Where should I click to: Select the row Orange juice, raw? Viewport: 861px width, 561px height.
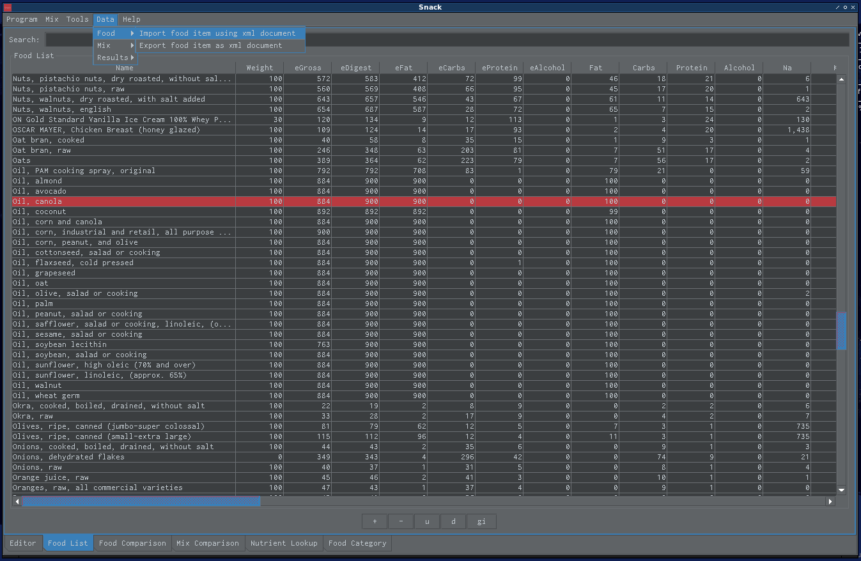click(424, 477)
